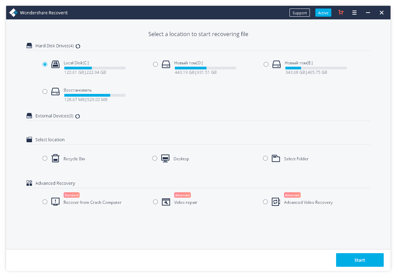The image size is (398, 278).
Task: Click the Recycle Bin icon
Action: pyautogui.click(x=55, y=158)
